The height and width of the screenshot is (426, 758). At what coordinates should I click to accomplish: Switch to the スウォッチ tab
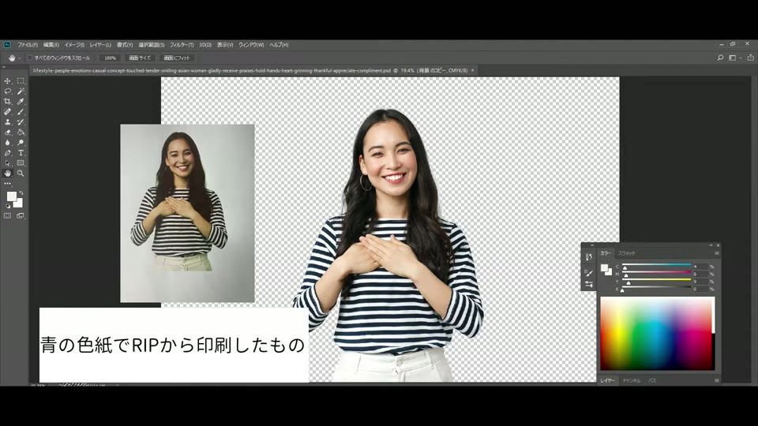coord(626,253)
